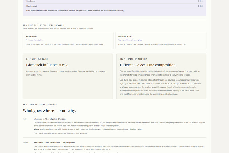Click the SUPPORT decision tag
Screen dimensions: 229x153
tap(26, 143)
